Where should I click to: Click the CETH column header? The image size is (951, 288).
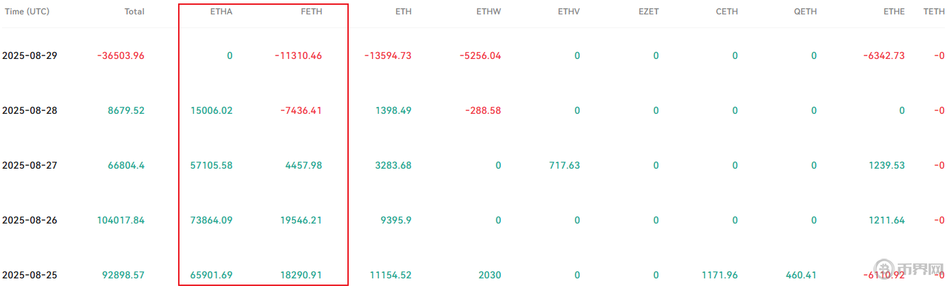(726, 12)
